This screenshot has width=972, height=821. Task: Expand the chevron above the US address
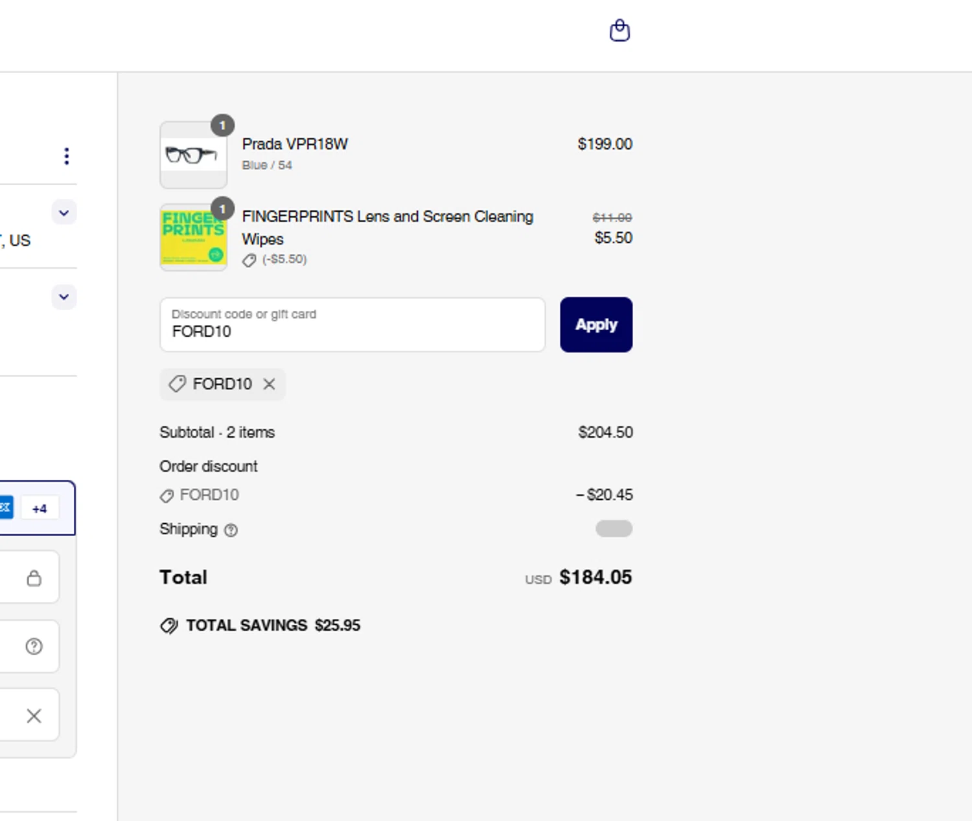coord(64,212)
